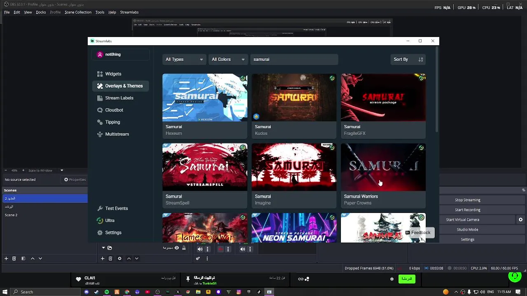Select Overlays & Themes in the sidebar
The image size is (527, 296).
(x=120, y=86)
